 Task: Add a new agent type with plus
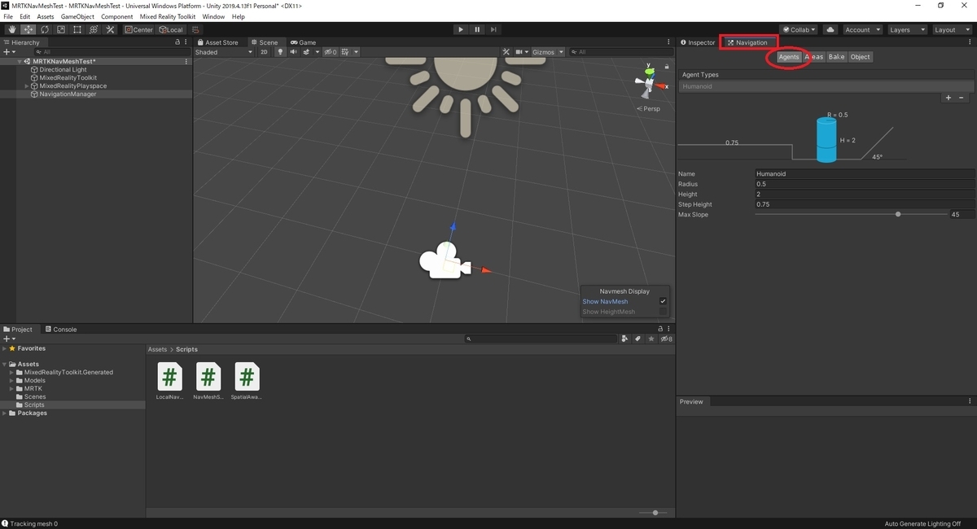coord(948,98)
